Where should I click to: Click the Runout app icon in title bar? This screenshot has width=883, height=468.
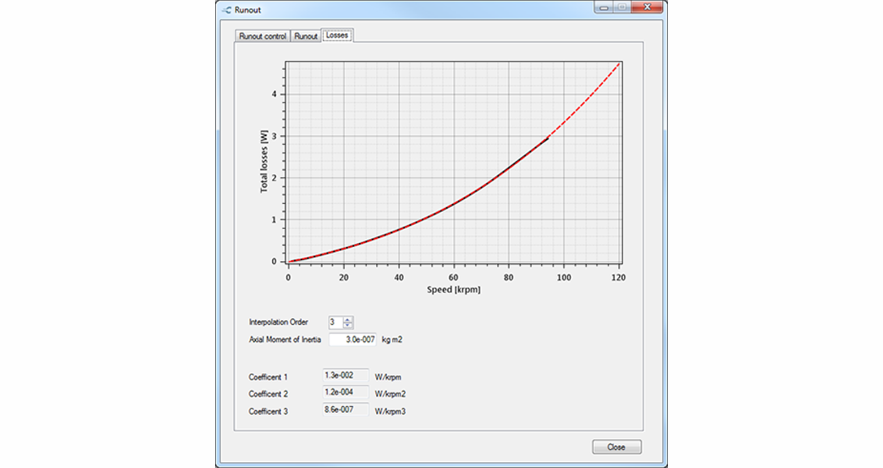click(x=226, y=10)
